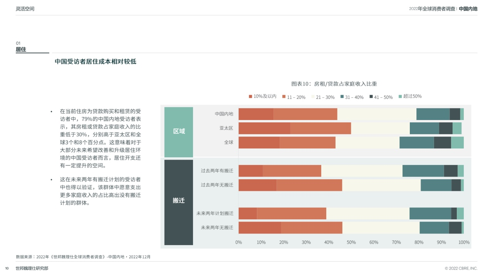Image resolution: width=493 pixels, height=277 pixels.
Task: Click the 未来两年计划搬迁 row label
Action: (215, 214)
